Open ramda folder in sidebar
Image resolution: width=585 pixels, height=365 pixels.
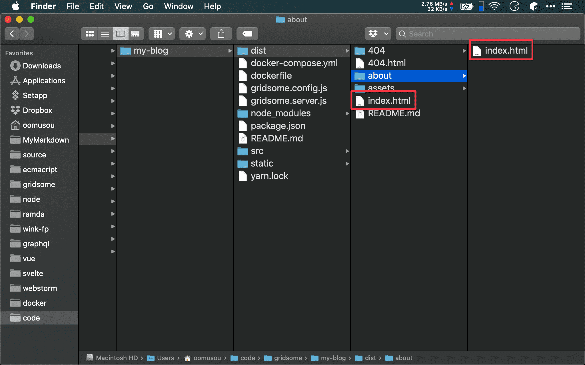(x=39, y=214)
